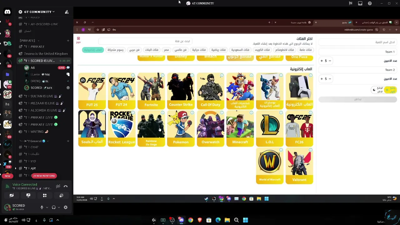Collapse the General channel category
The image size is (400, 225).
point(34,141)
